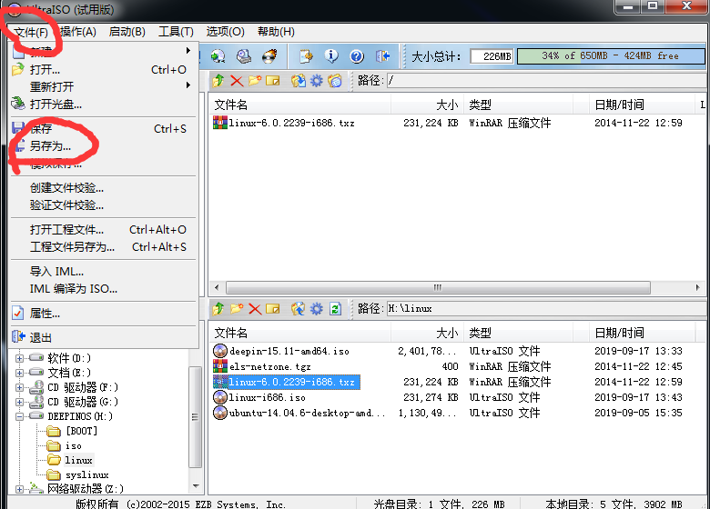The height and width of the screenshot is (509, 710).
Task: Click red X delete icon in local pane toolbar
Action: point(255,309)
